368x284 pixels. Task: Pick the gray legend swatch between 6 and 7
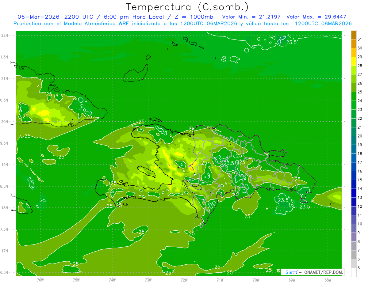[354, 255]
